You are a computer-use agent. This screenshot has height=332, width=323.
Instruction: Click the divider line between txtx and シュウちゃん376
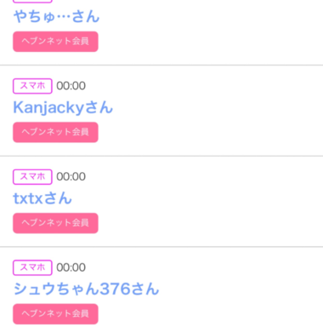click(x=161, y=247)
